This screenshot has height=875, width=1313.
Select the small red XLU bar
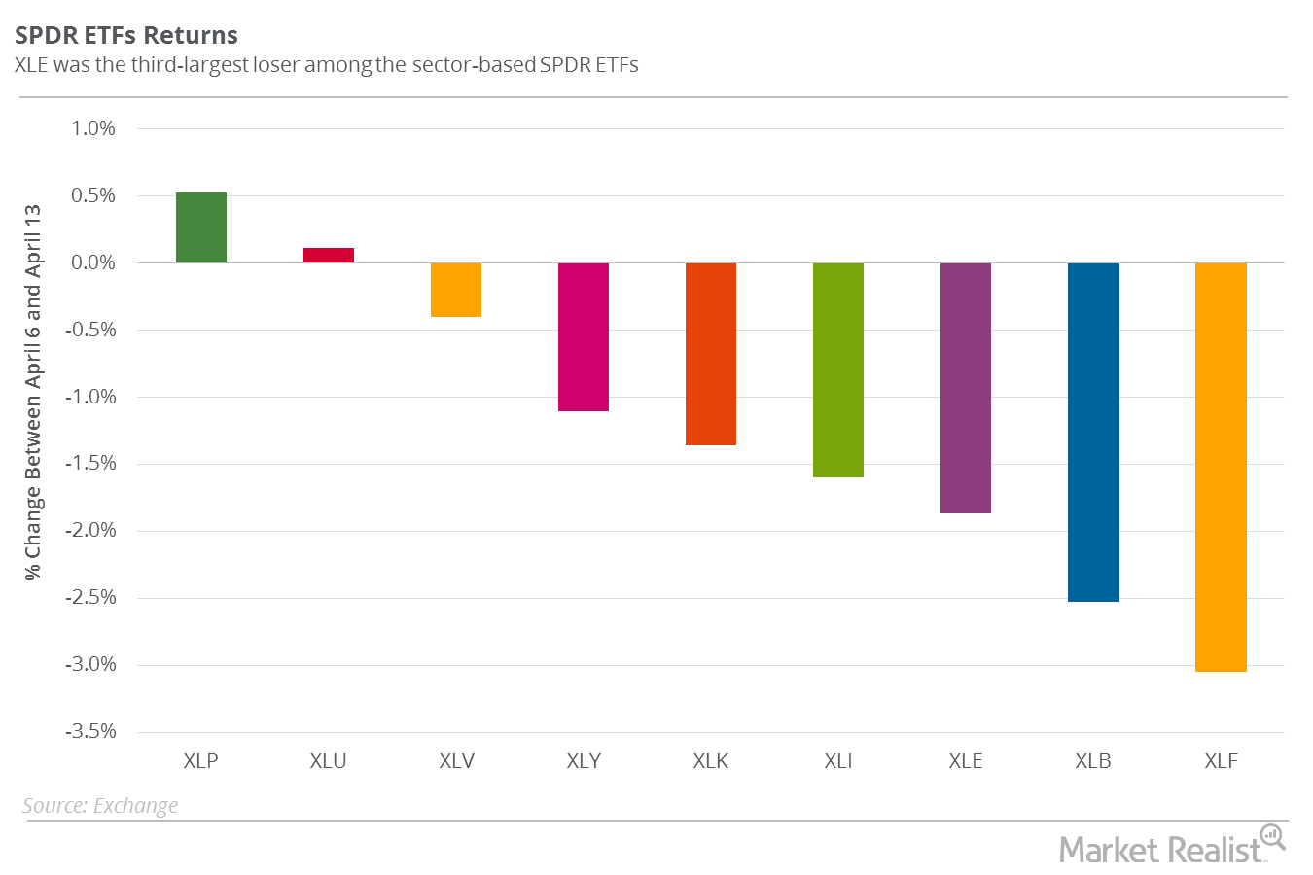pyautogui.click(x=329, y=255)
